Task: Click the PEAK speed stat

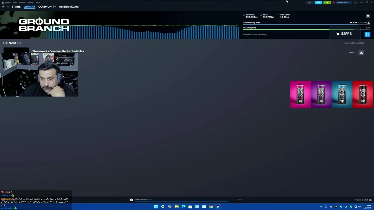Action: (267, 16)
